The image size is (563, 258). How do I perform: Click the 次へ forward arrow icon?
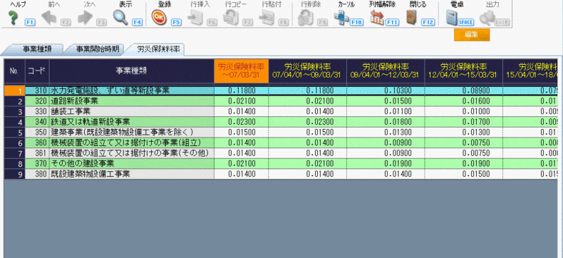(x=85, y=18)
